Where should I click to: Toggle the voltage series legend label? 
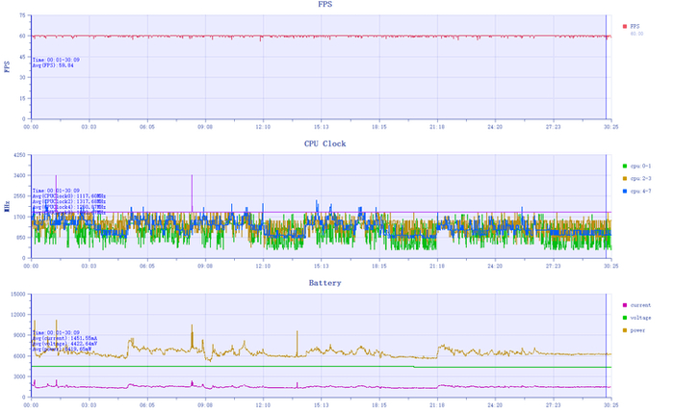[x=640, y=318]
